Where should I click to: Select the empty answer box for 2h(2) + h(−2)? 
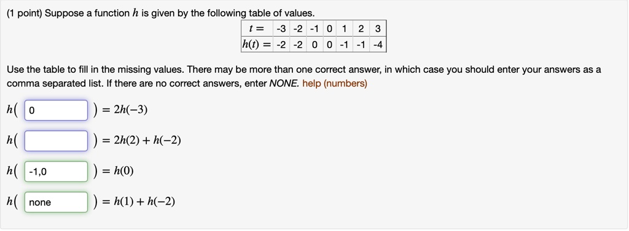coord(56,141)
